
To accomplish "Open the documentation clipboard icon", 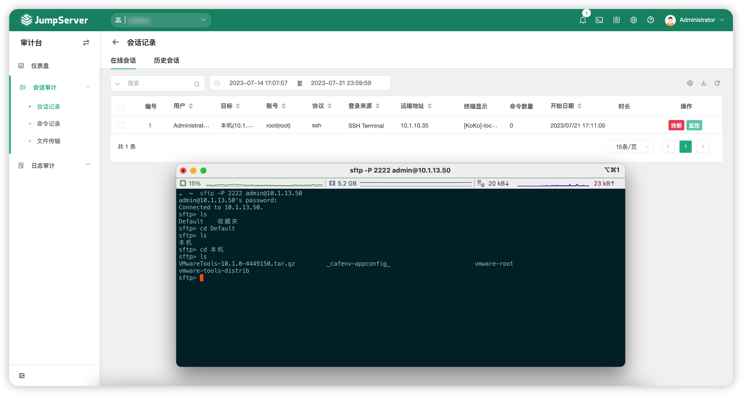I will [616, 20].
